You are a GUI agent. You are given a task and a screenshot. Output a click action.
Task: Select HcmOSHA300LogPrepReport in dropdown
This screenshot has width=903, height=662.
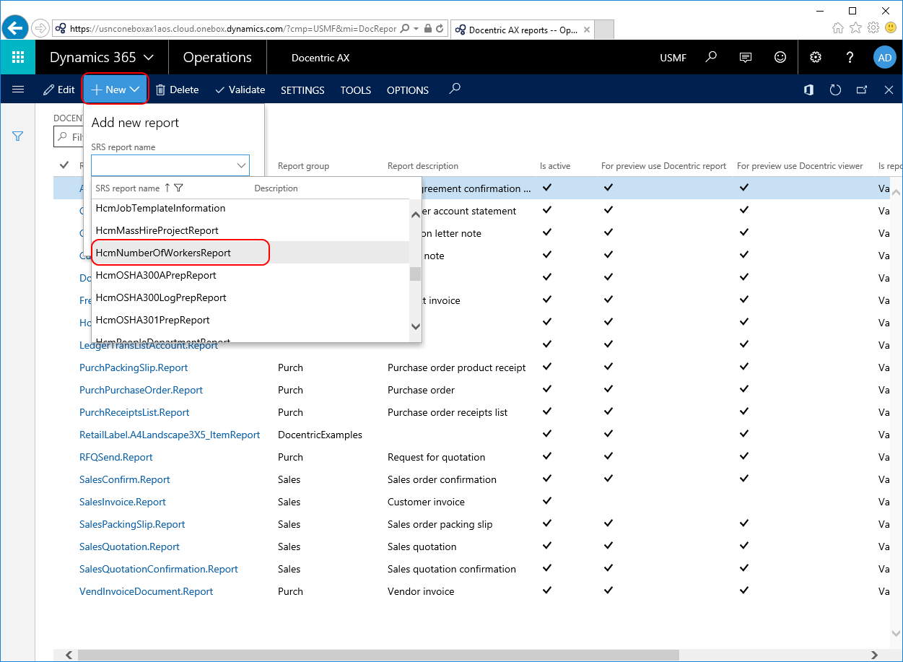coord(250,297)
